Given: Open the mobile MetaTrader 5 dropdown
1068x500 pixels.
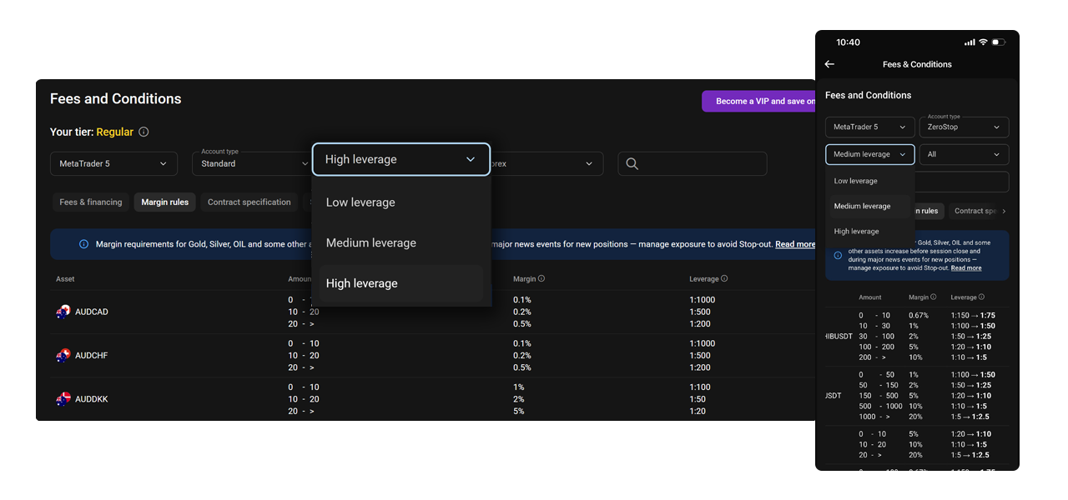Looking at the screenshot, I should pos(870,127).
